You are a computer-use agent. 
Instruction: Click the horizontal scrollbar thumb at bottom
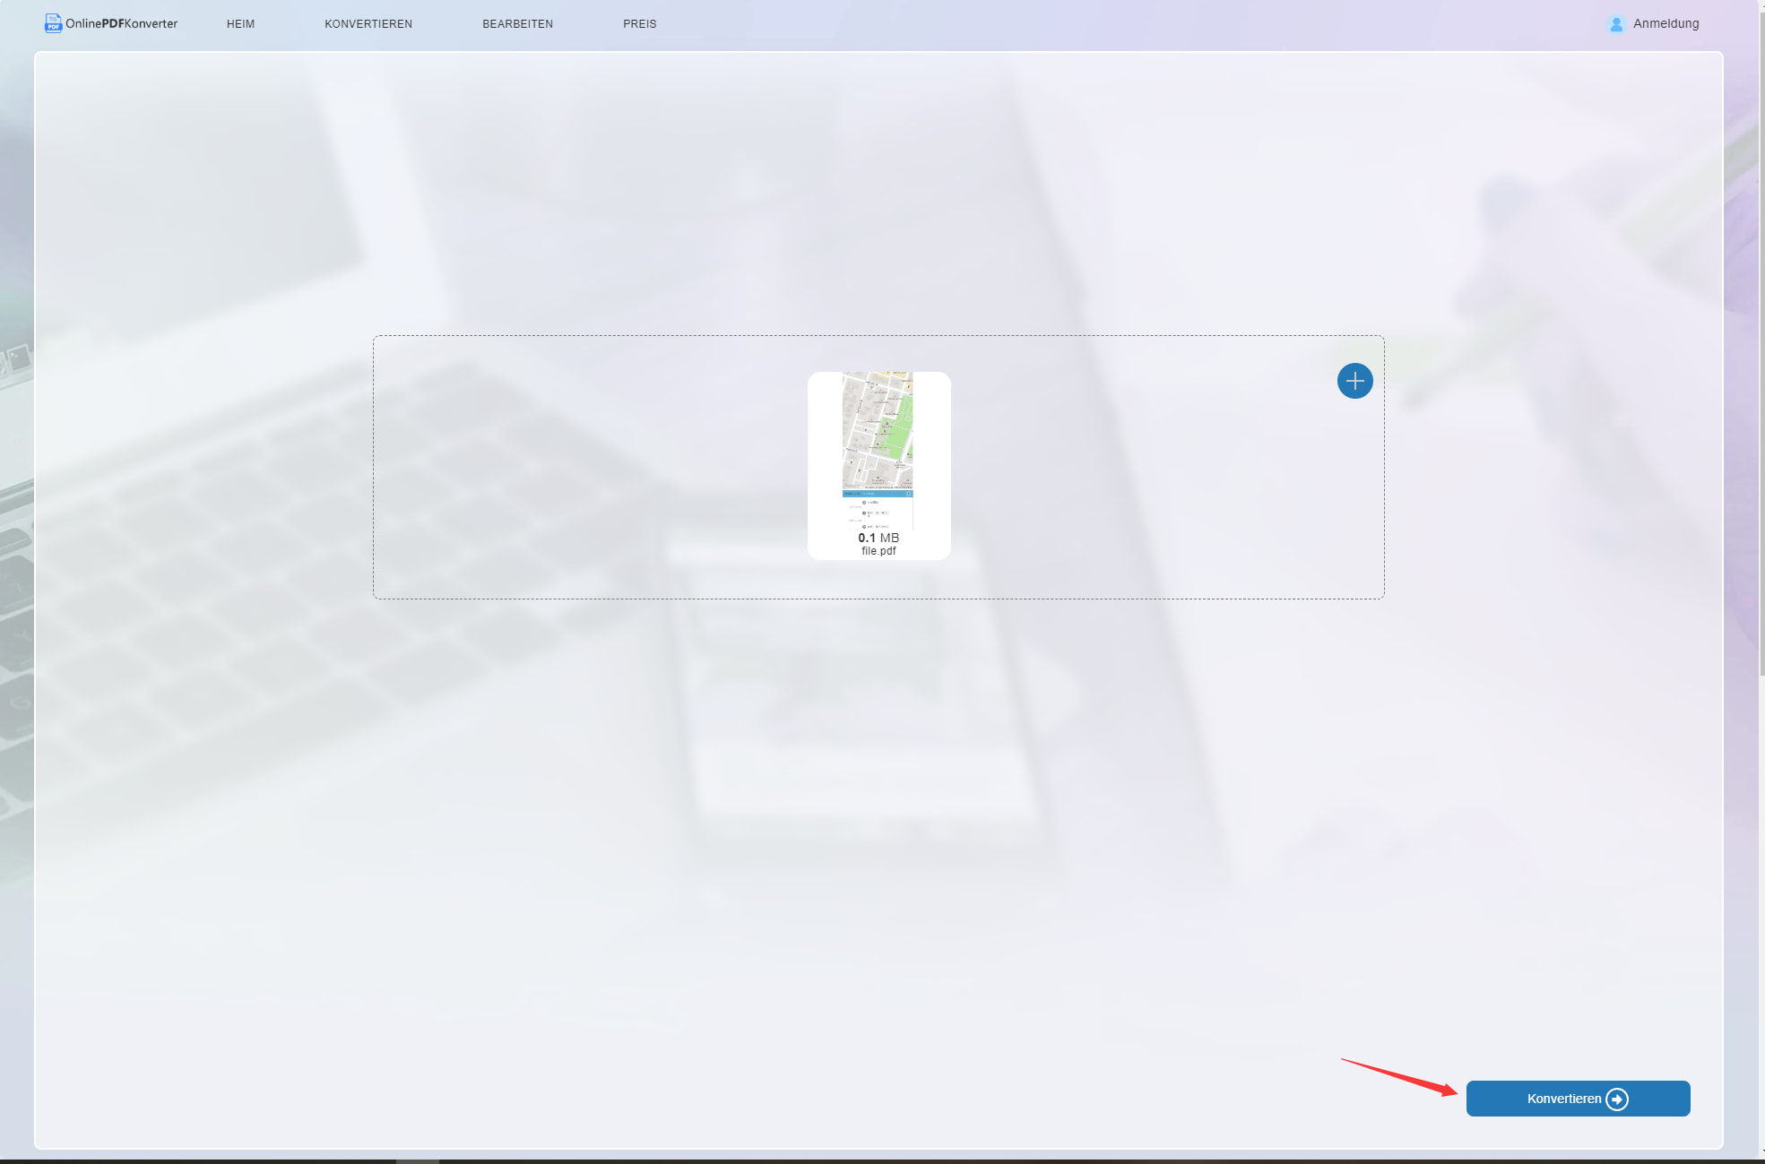coord(418,1160)
